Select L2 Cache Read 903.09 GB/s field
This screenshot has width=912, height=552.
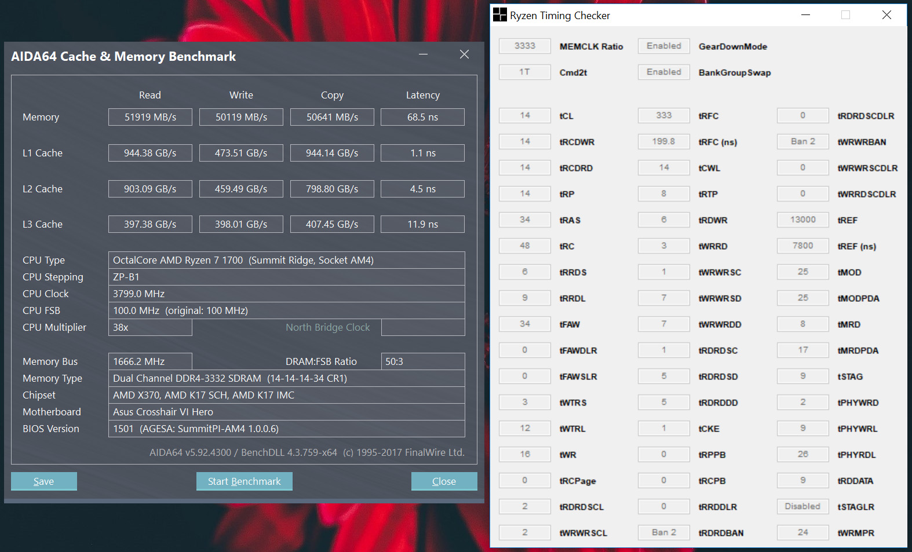150,189
